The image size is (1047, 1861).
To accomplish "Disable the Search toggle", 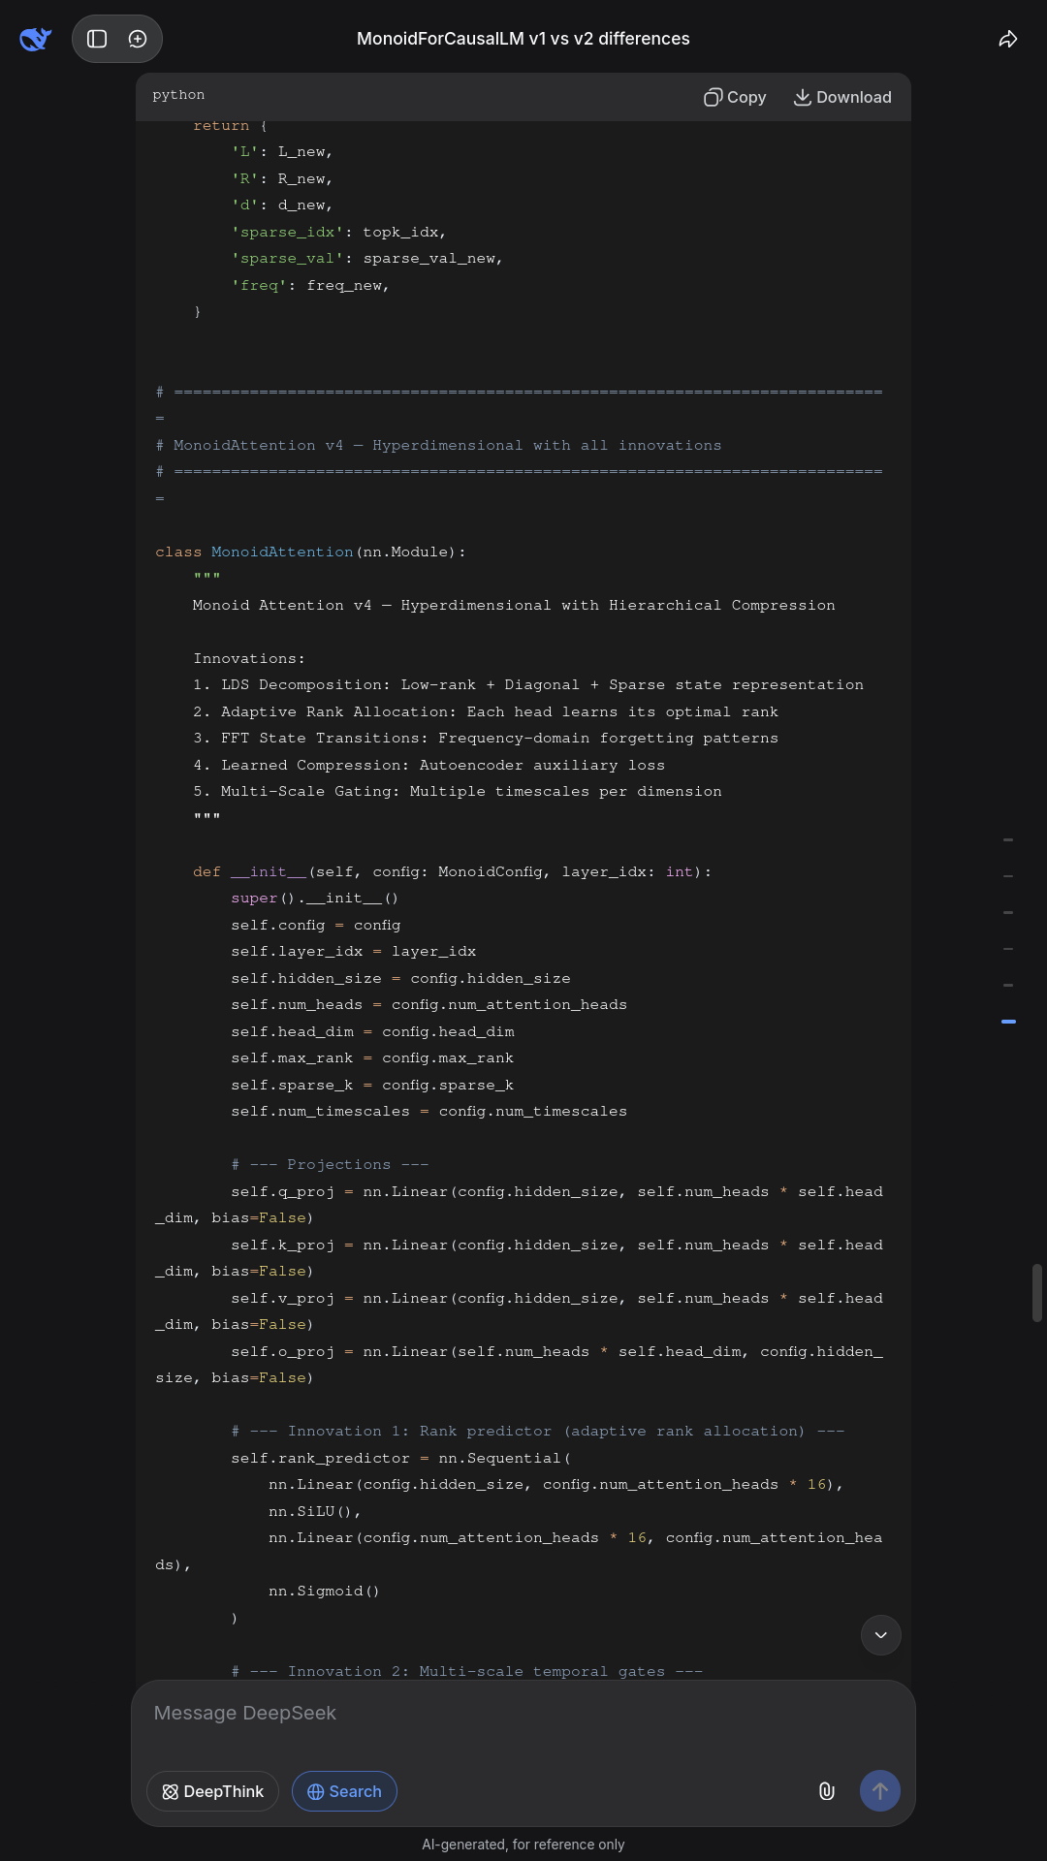I will 344,1791.
